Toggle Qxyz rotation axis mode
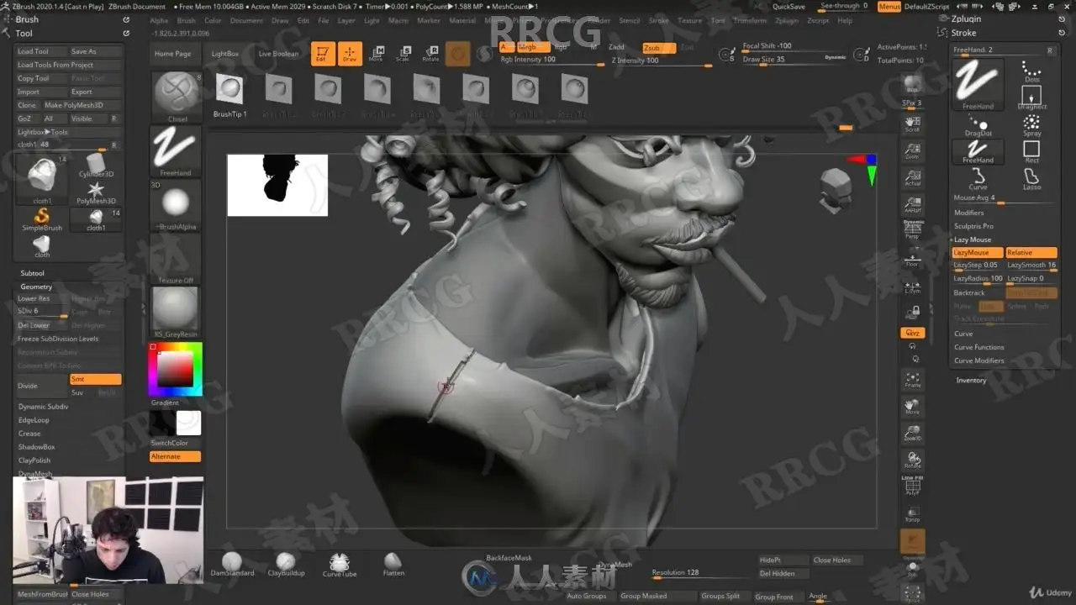The image size is (1076, 605). [912, 333]
